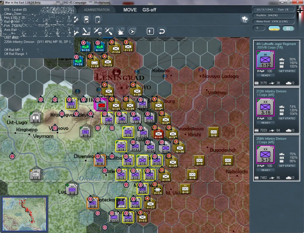This screenshot has width=304, height=233.
Task: Open the 254th Infantry Division 3-12 counter card
Action: (265, 155)
